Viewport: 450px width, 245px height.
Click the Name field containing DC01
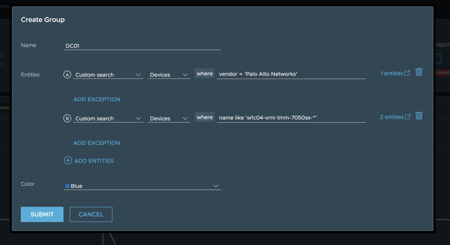142,46
